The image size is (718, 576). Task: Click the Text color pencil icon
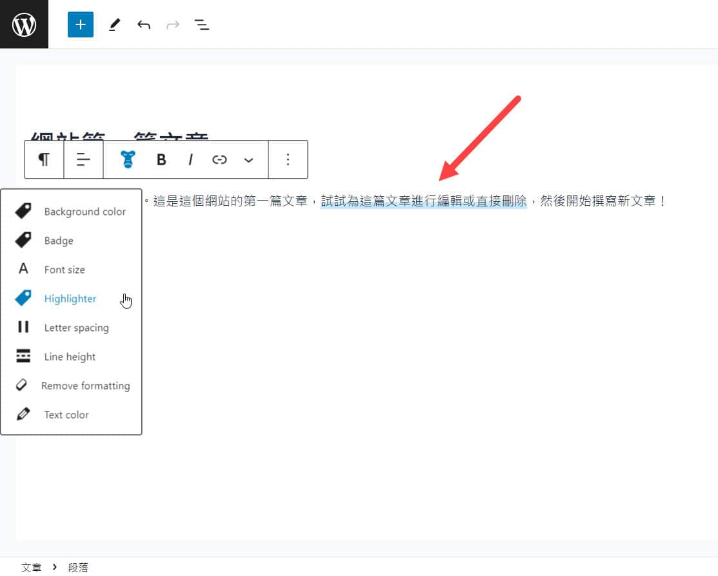(23, 413)
